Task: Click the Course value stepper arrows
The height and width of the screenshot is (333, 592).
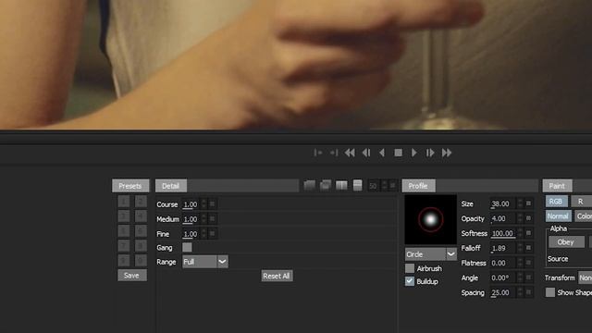Action: (x=203, y=203)
